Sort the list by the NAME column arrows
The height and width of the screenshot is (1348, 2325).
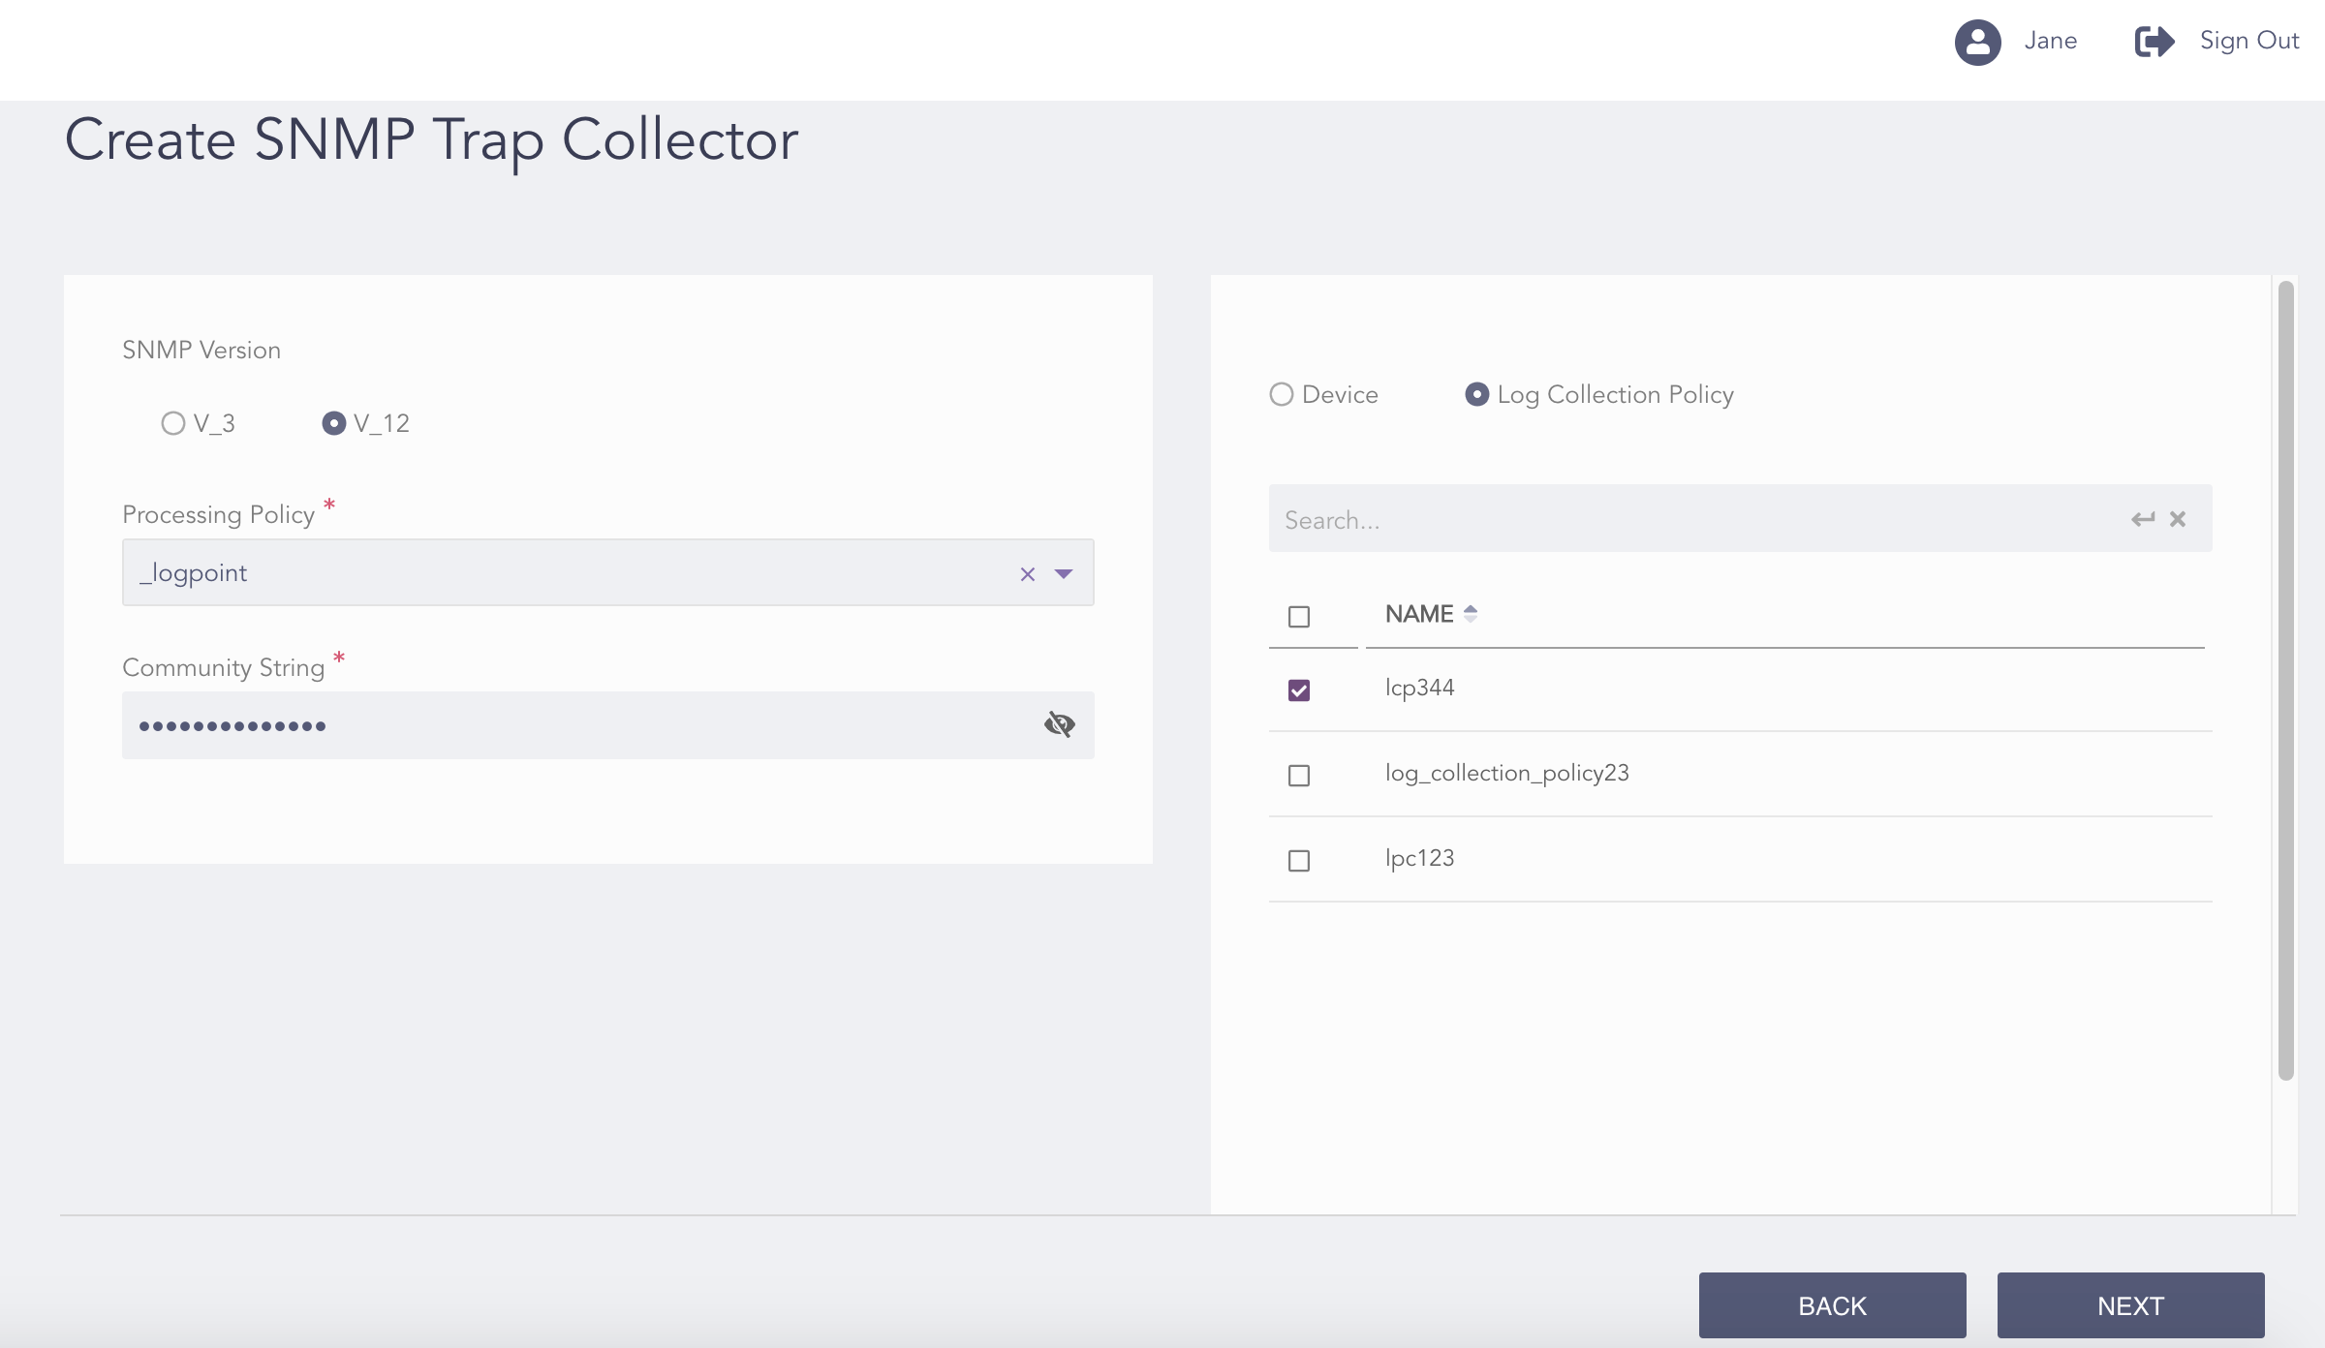click(x=1472, y=613)
